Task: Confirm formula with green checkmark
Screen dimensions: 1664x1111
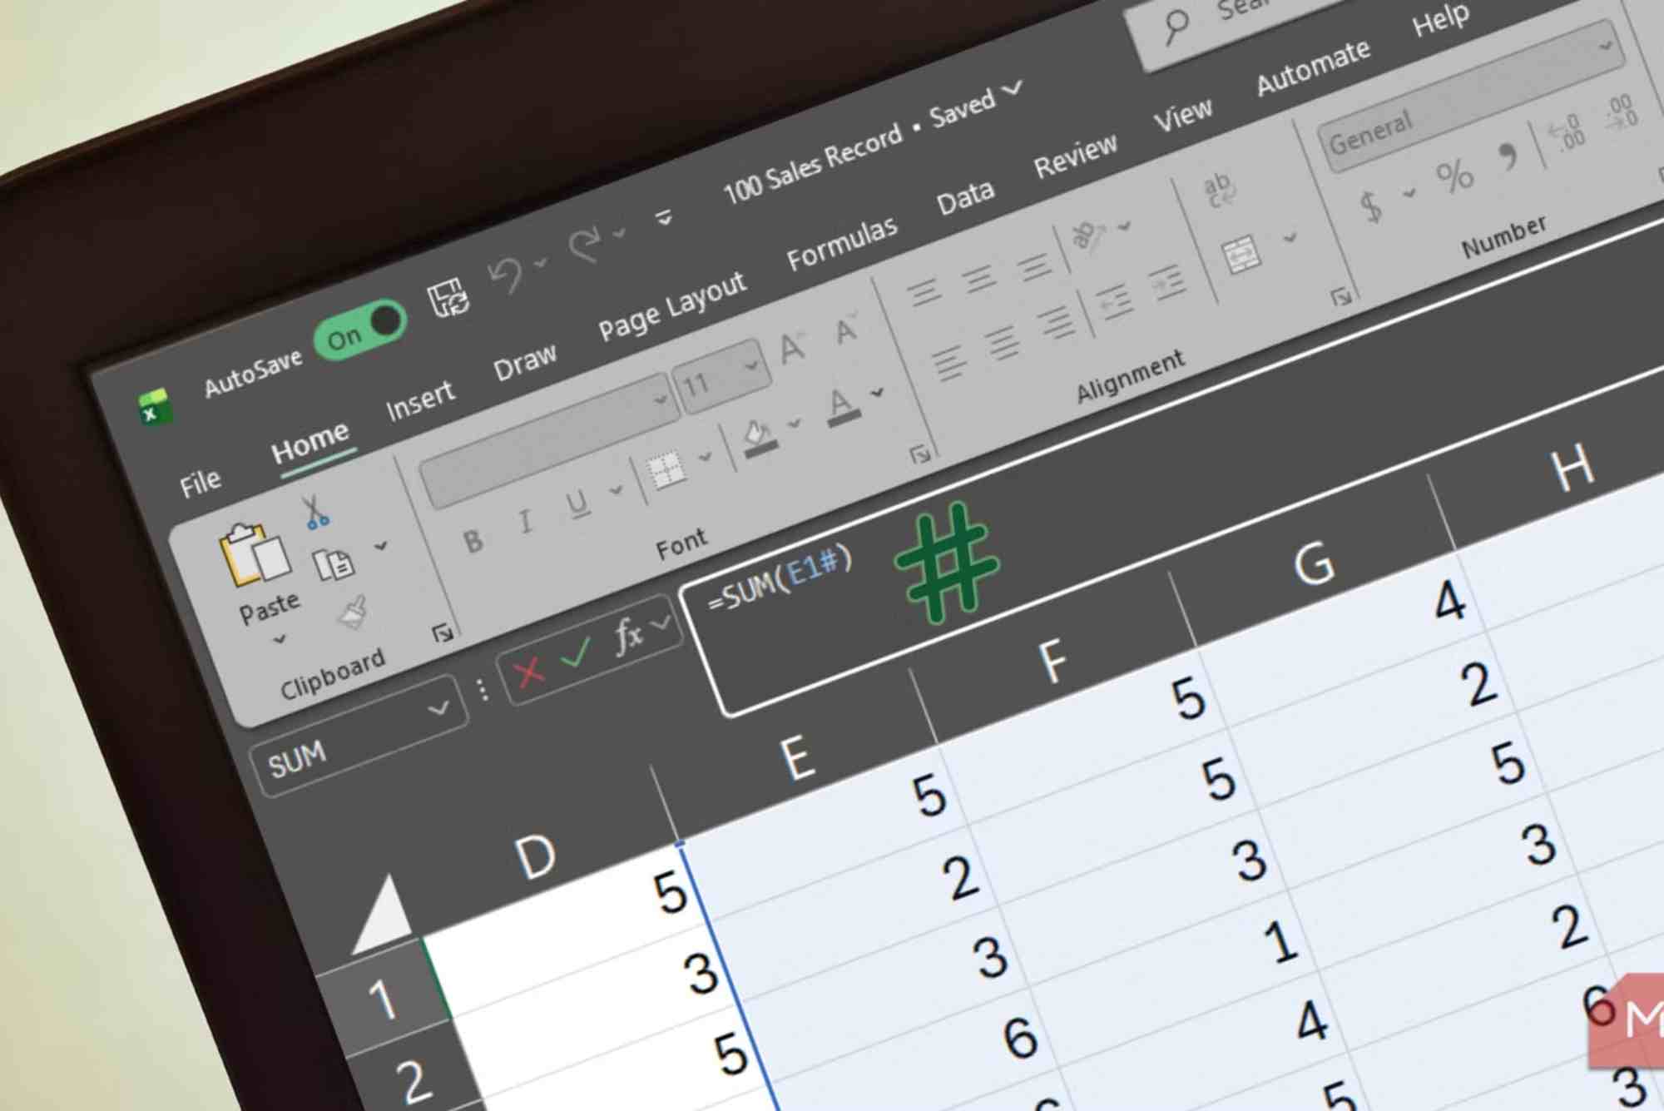Action: [576, 652]
